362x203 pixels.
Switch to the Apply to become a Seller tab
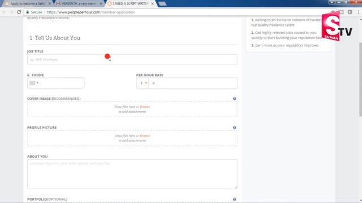(27, 4)
